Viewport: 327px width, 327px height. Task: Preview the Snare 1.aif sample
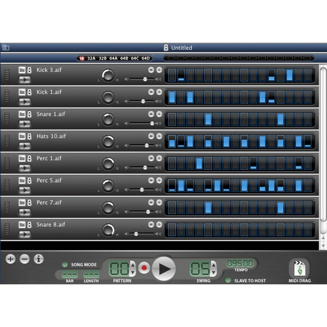[x=25, y=124]
